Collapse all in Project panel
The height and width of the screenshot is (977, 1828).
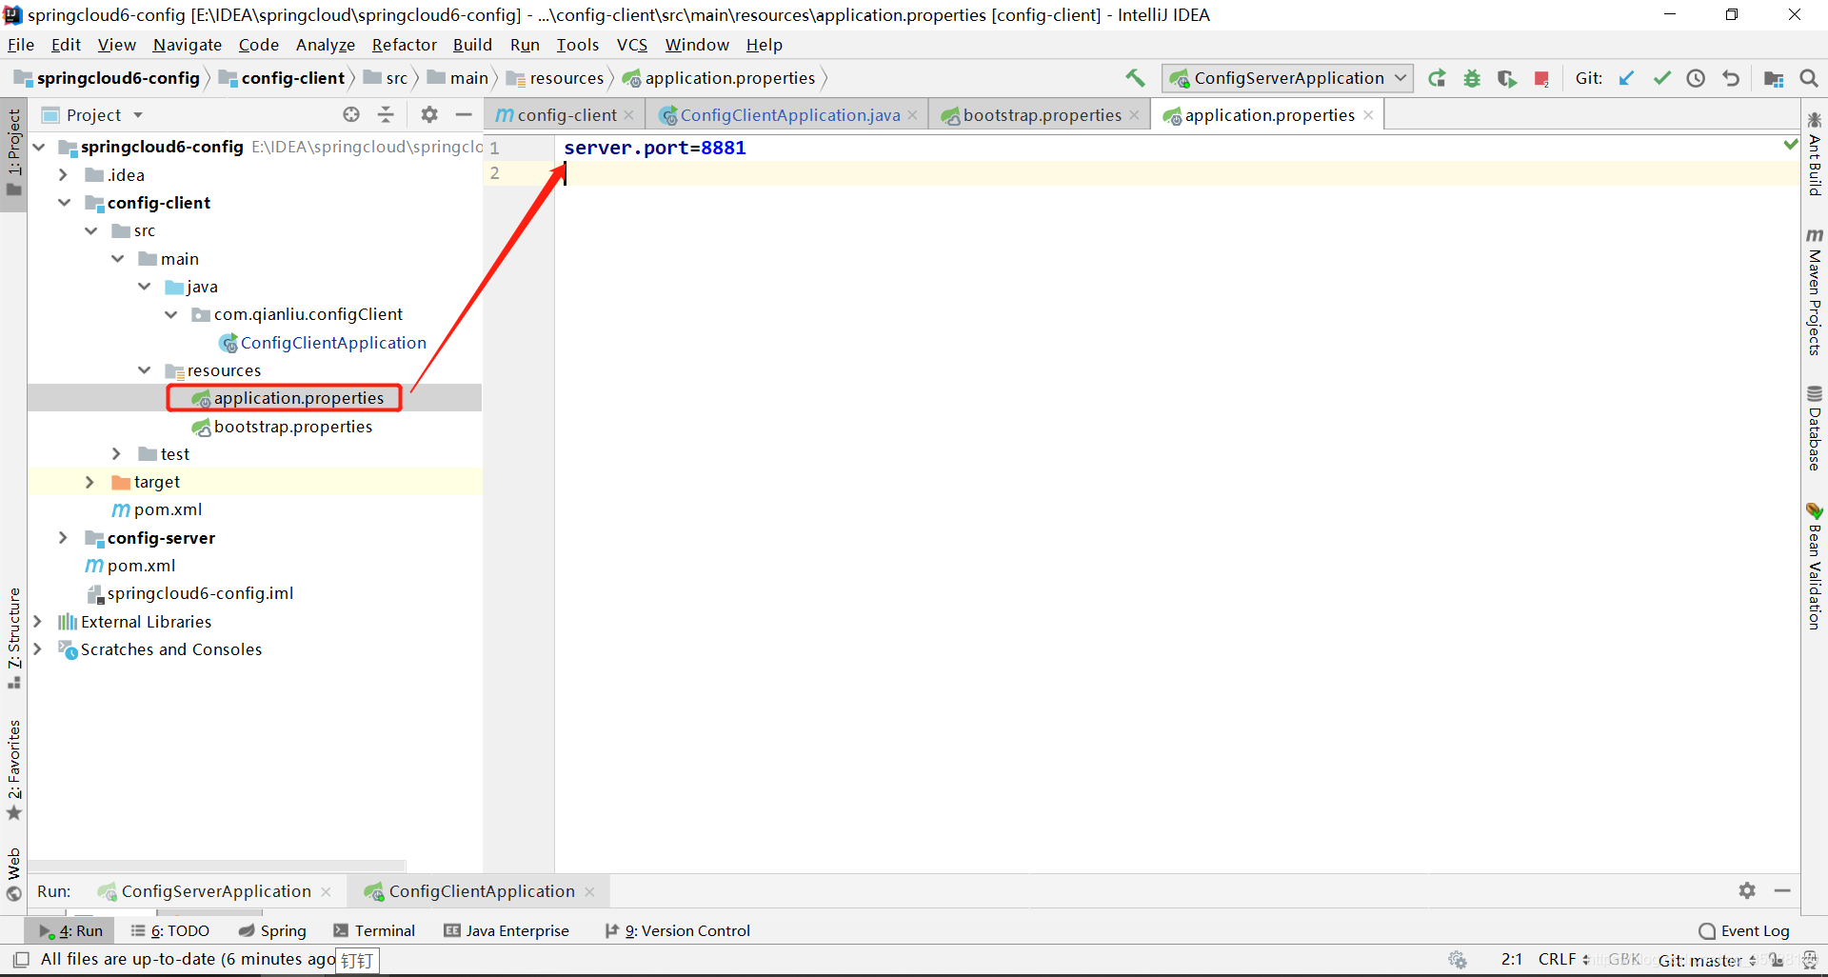click(x=386, y=114)
